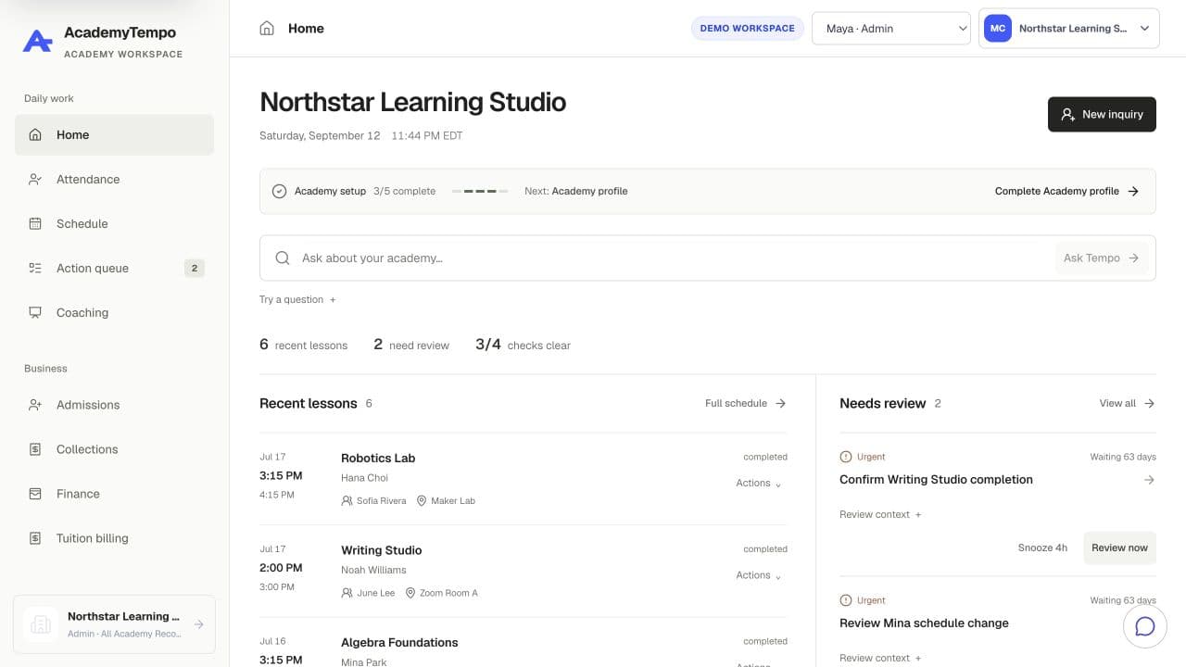Click the Finance sidebar icon
Image resolution: width=1186 pixels, height=667 pixels.
pos(35,494)
